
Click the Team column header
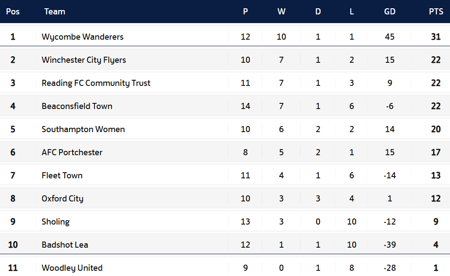[x=55, y=12]
